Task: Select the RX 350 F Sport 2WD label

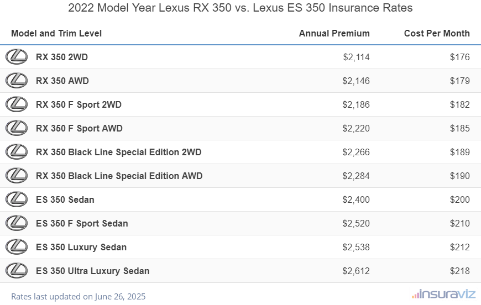Action: click(x=79, y=104)
